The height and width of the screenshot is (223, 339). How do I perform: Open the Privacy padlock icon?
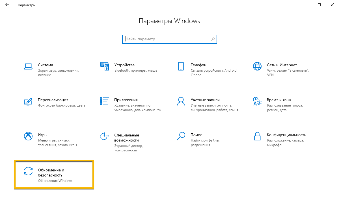point(257,136)
